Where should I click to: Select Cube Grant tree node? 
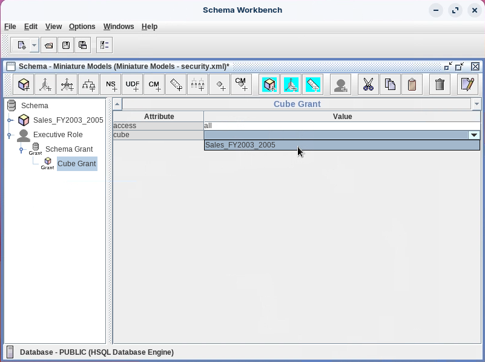77,164
